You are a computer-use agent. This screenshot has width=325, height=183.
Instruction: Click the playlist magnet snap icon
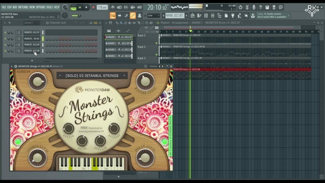pyautogui.click(x=110, y=23)
